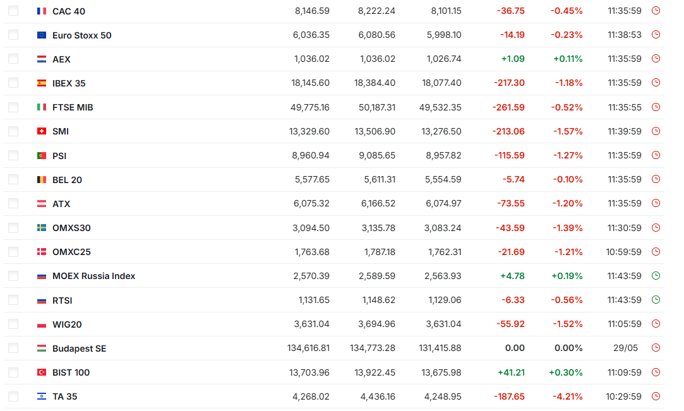Click the clock icon in the Budapest SE row
This screenshot has height=411, width=684.
coord(656,348)
